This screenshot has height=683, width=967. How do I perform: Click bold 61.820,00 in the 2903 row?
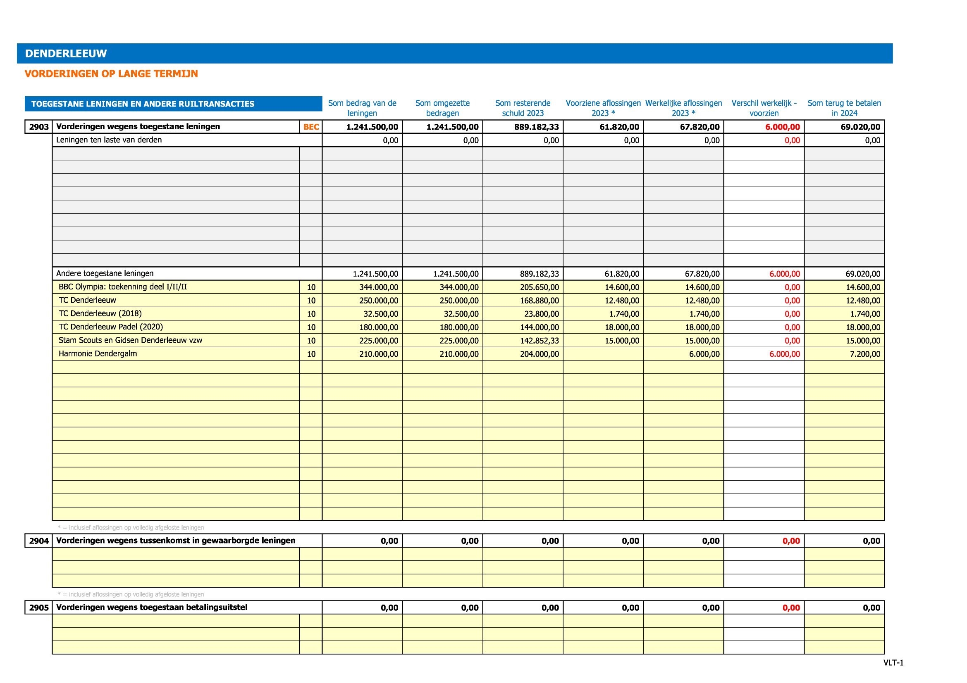(x=619, y=127)
